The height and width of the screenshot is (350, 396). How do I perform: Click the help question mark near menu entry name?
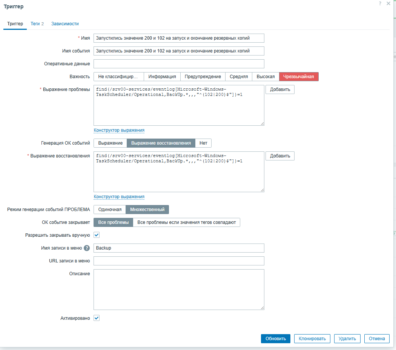tap(87, 248)
